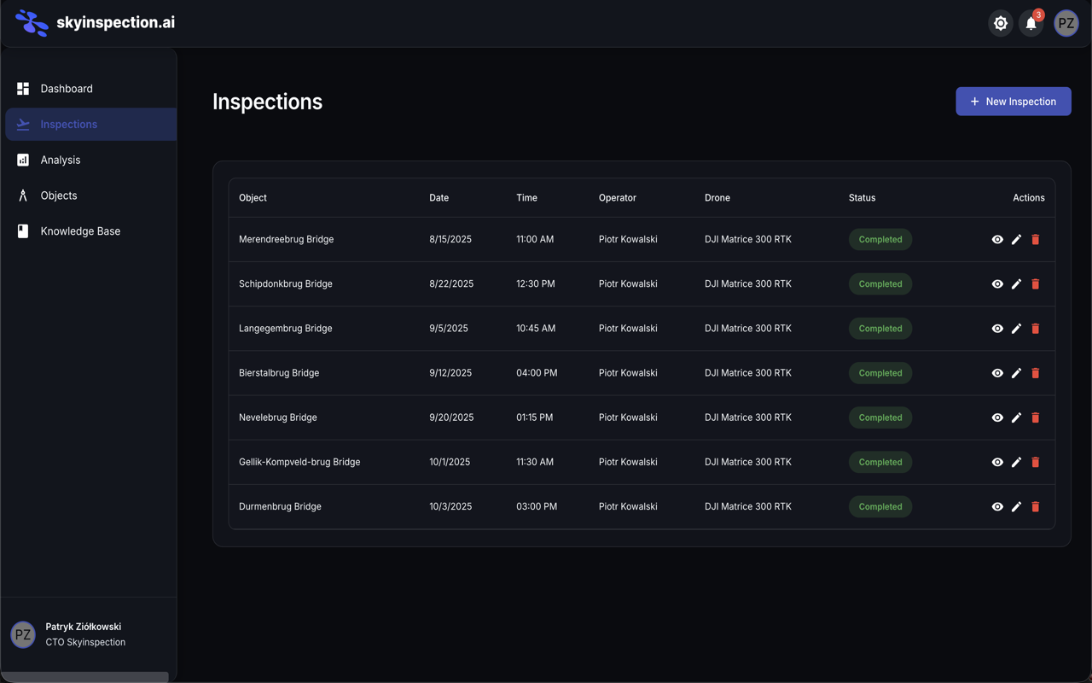
Task: Toggle the light/dark theme icon
Action: pos(1001,24)
